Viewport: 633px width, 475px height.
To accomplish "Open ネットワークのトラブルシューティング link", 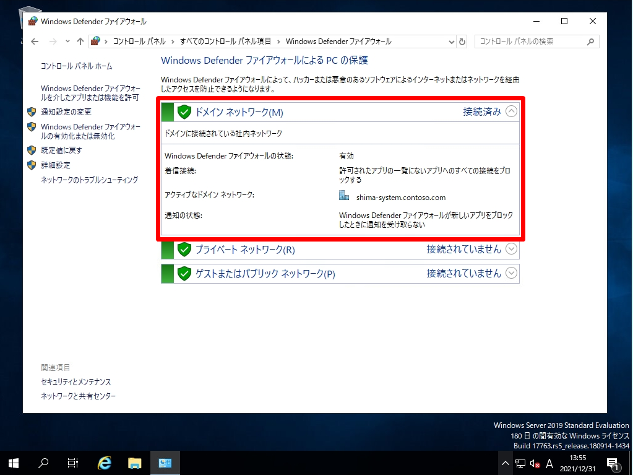I will (90, 180).
